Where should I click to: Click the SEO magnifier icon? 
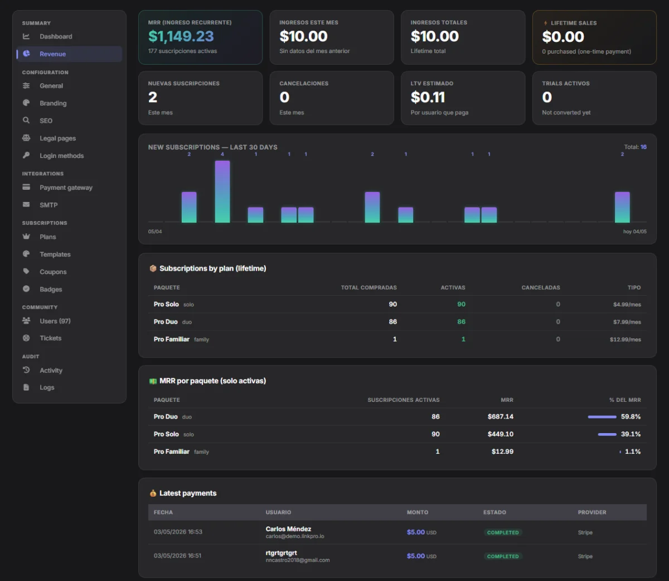(x=26, y=120)
